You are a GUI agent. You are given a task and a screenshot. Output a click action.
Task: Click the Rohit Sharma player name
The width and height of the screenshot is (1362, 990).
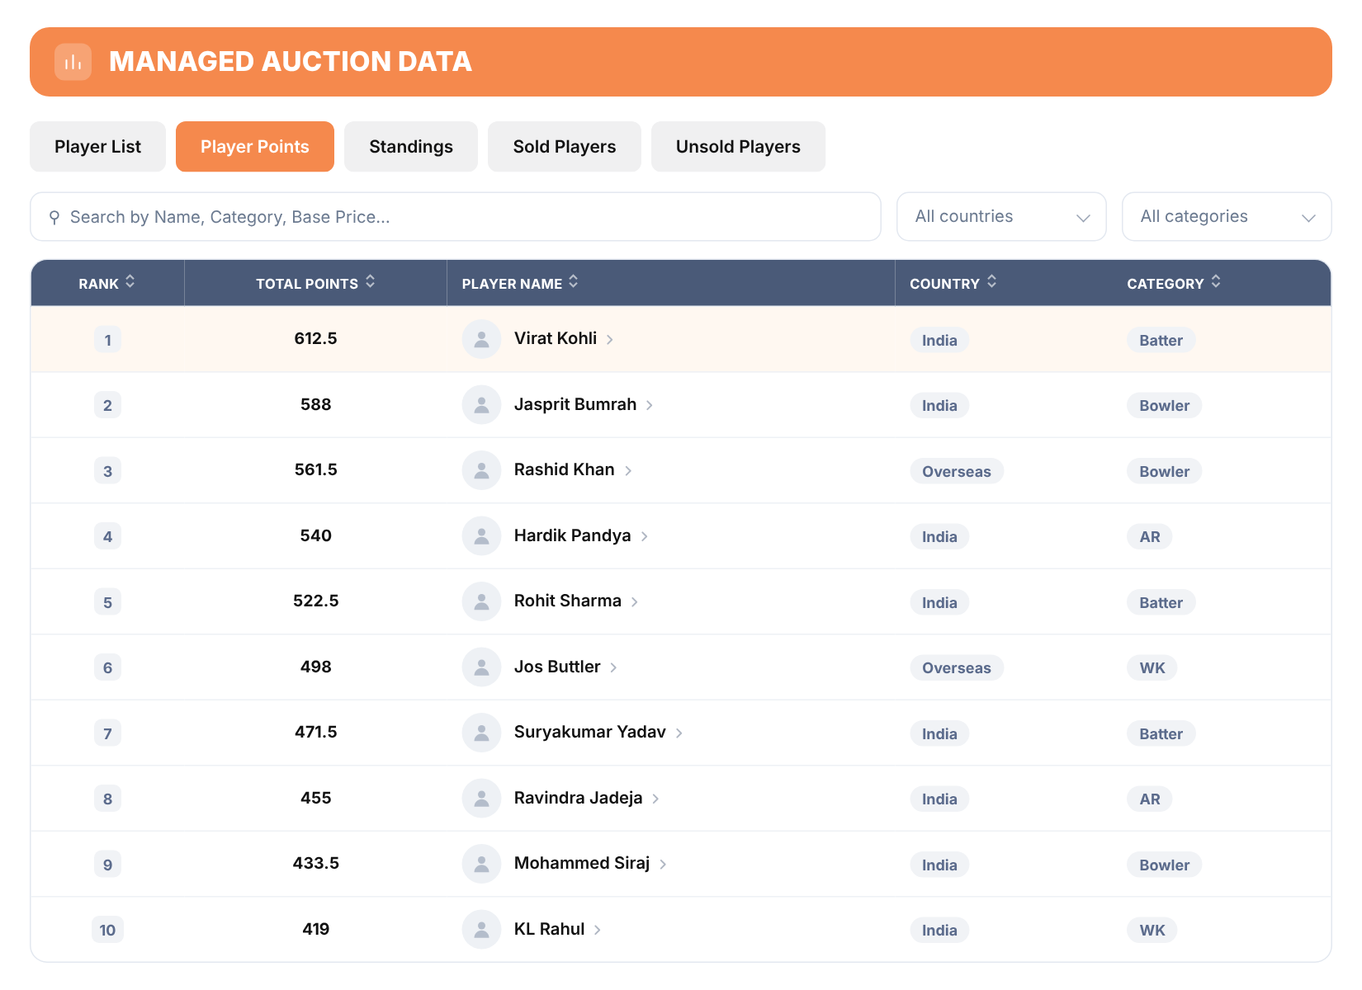pos(568,601)
